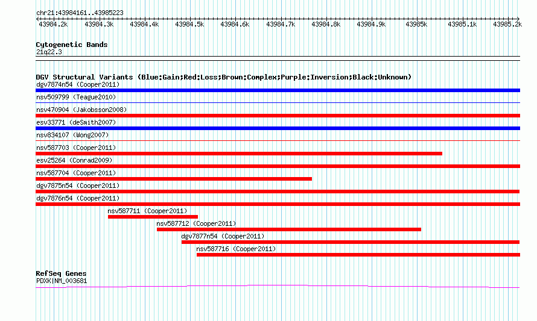Select the red nsv587712 loss bar

click(x=288, y=229)
